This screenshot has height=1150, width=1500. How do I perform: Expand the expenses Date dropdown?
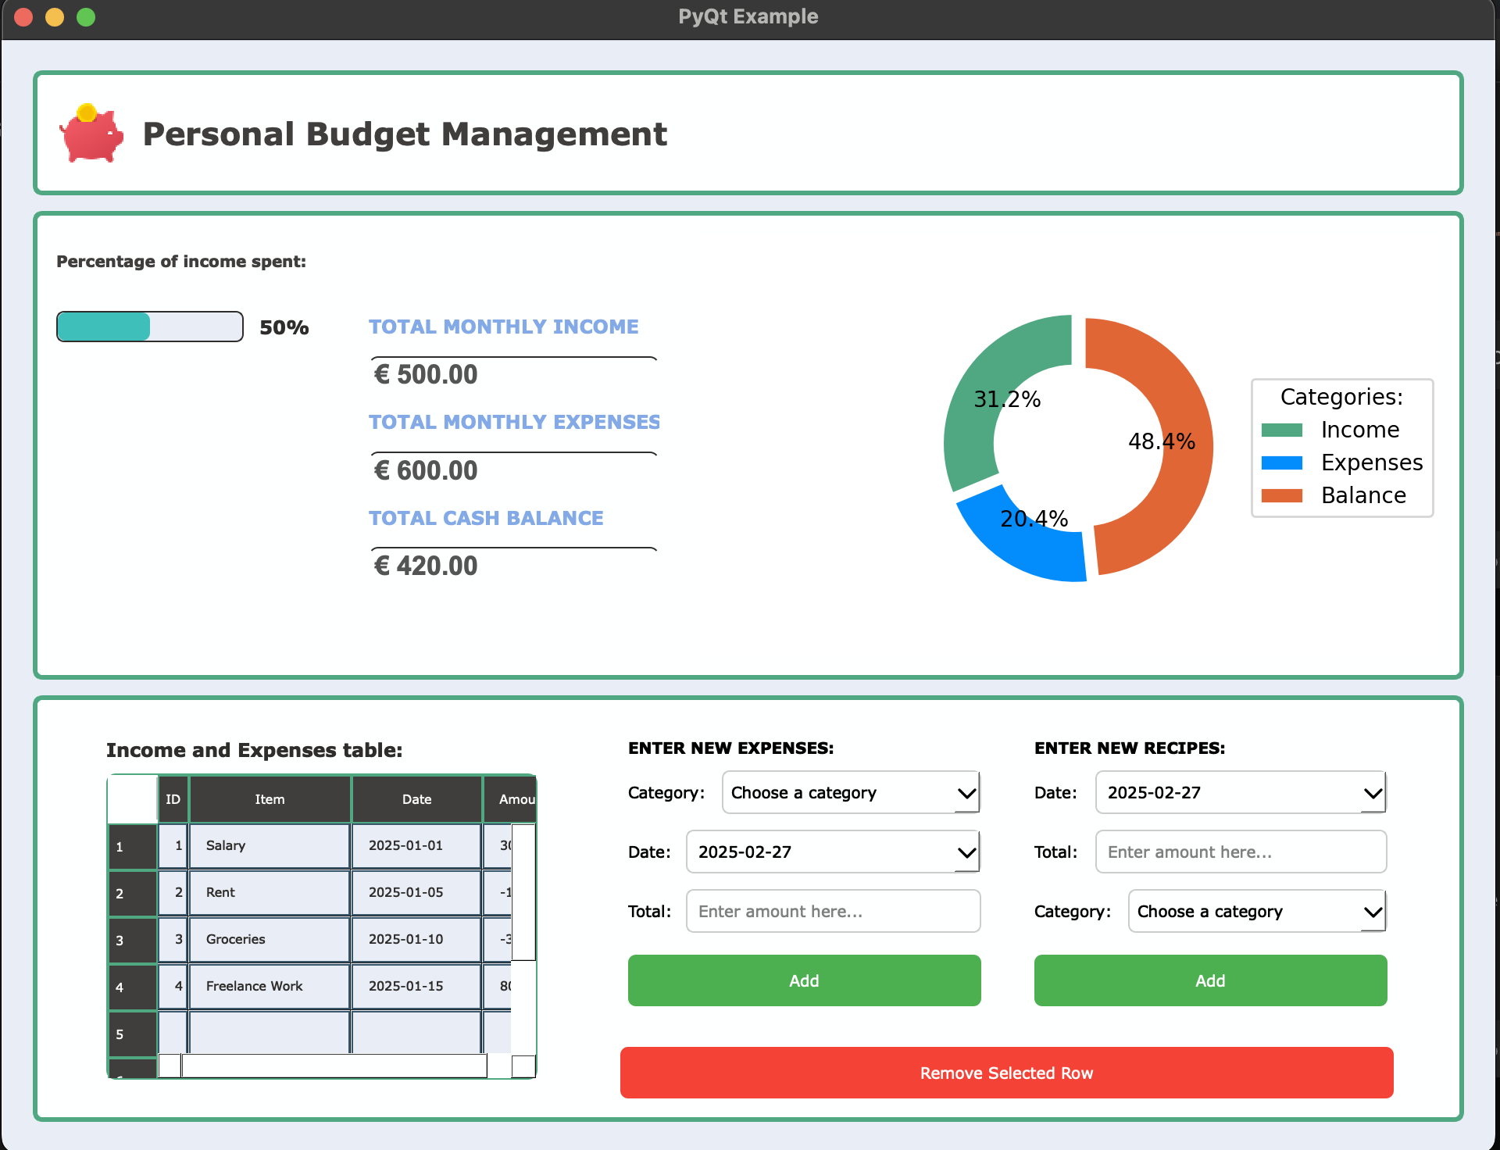[833, 852]
